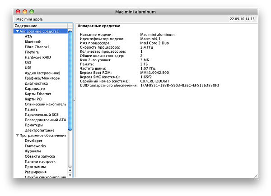Click the Аппаратные средства: heading
Screen dimensions: 271x196
coord(98,26)
